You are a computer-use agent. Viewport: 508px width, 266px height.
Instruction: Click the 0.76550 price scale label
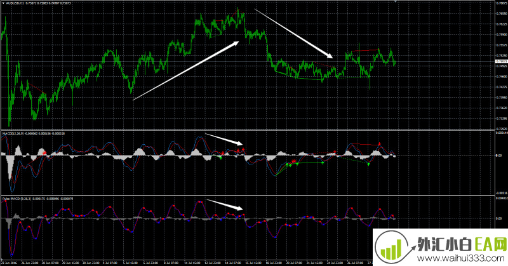(501, 13)
